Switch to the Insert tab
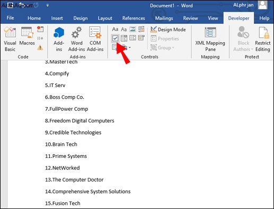Viewport: 274px width, 209px height. click(57, 18)
